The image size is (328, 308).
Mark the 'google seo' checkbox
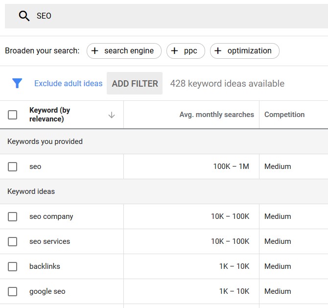(x=13, y=292)
